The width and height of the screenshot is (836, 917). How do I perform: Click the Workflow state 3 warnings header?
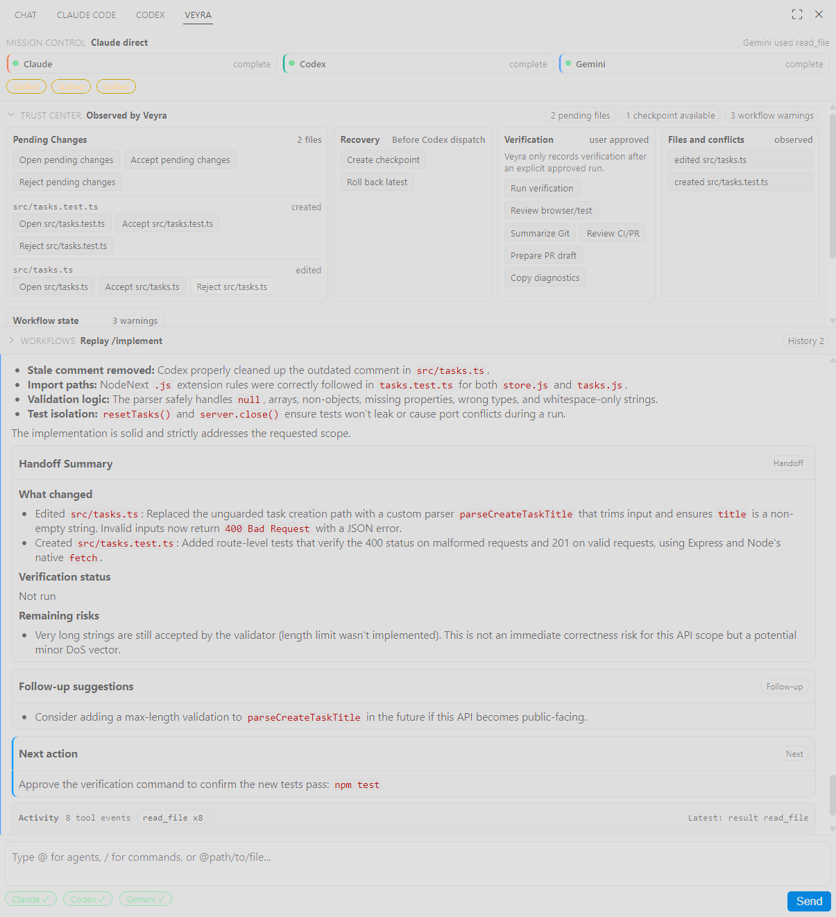pos(85,320)
